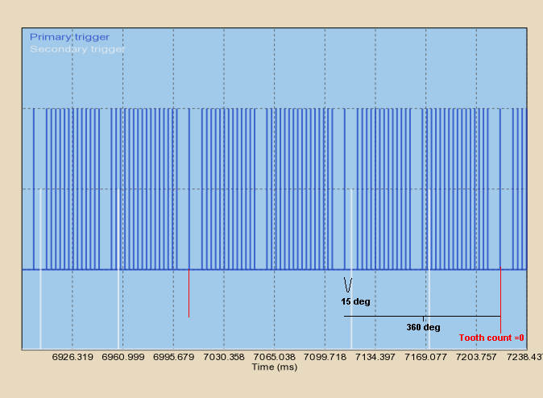Pick the 7065.038 time axis label
Screen dimensions: 543x398
pyautogui.click(x=275, y=357)
